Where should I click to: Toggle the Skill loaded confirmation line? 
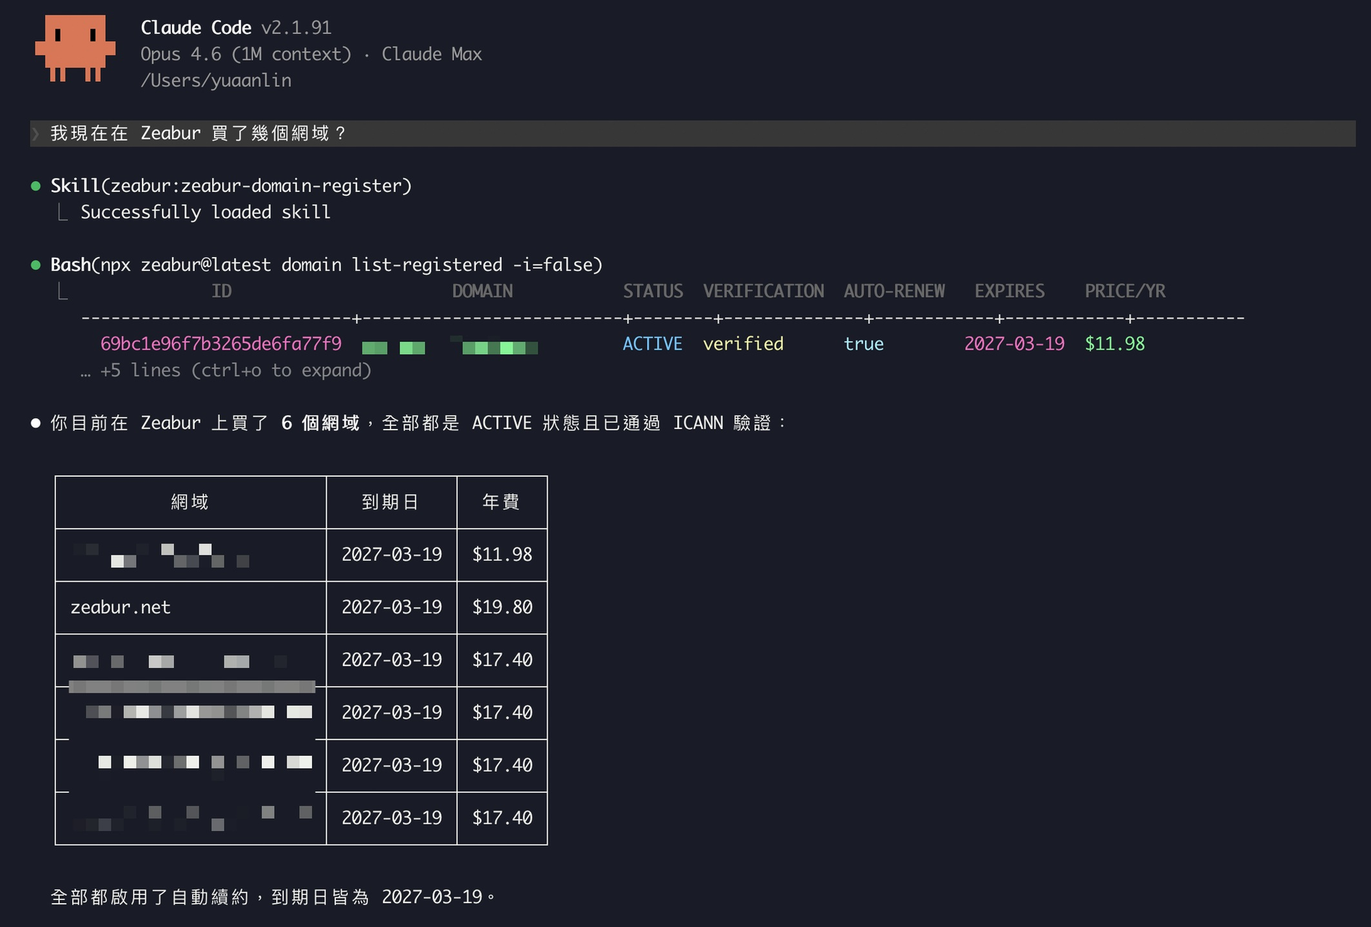pyautogui.click(x=205, y=212)
